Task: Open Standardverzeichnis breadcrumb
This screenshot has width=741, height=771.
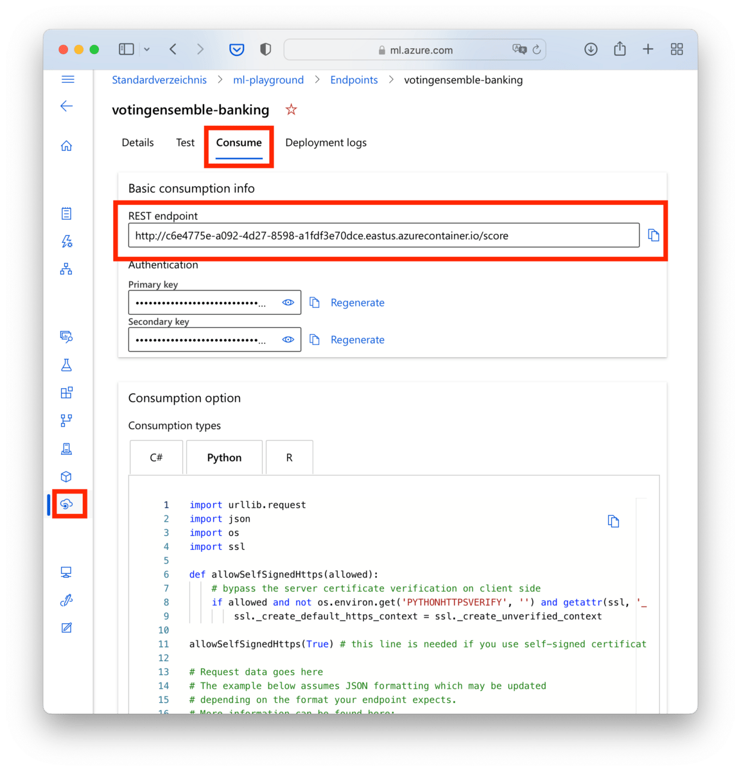Action: [x=159, y=80]
